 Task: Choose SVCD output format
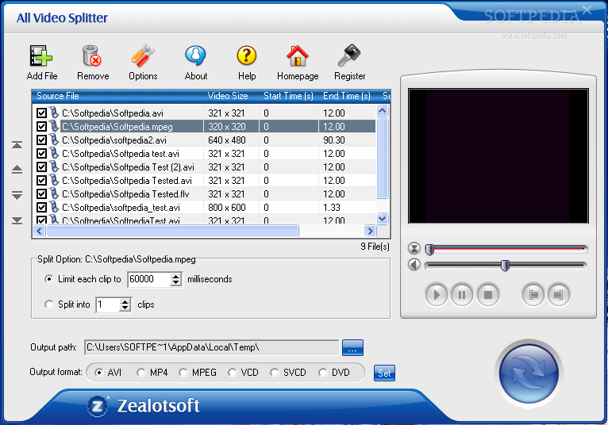275,373
